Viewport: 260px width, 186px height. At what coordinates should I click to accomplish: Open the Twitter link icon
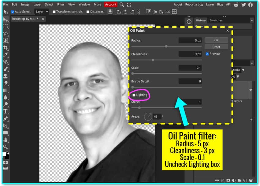pos(243,5)
